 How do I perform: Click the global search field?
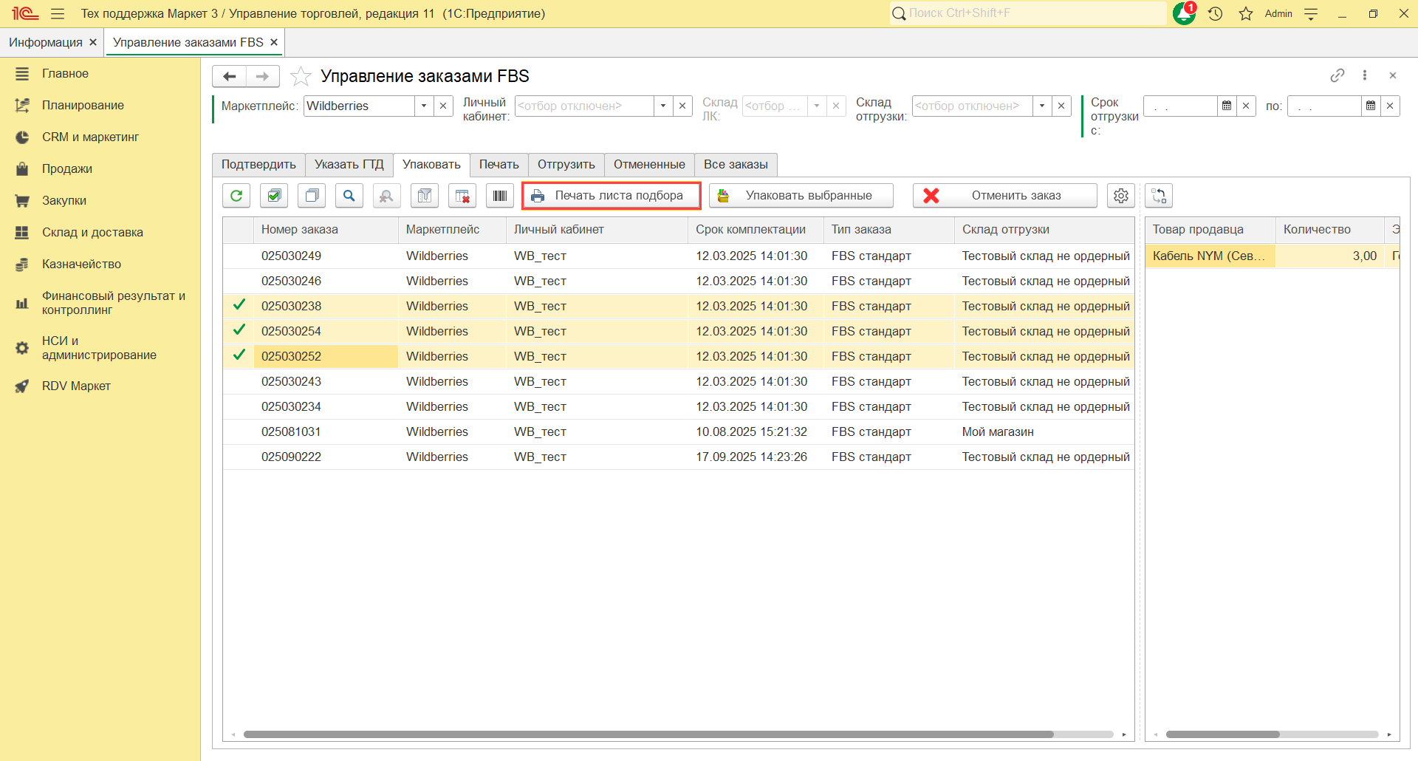[1034, 13]
